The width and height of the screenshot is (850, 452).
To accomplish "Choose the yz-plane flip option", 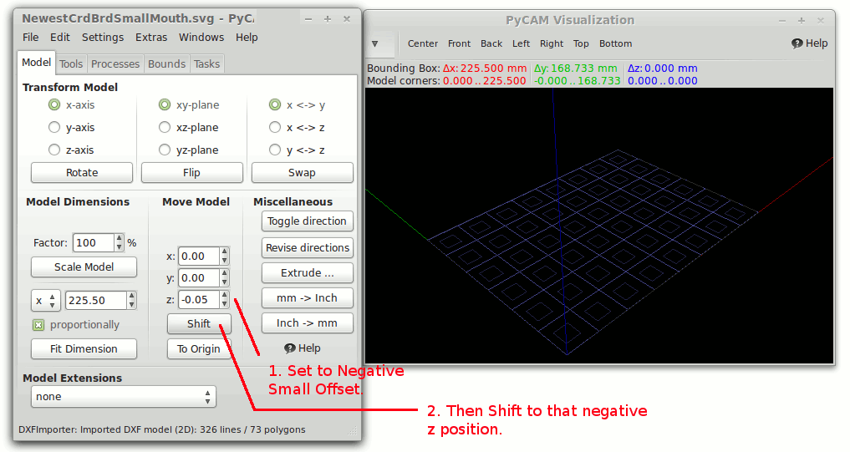I will coord(165,150).
